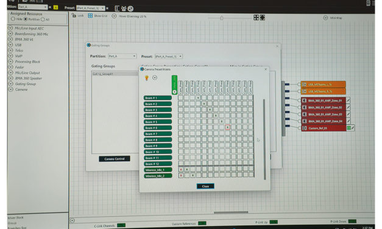This screenshot has width=382, height=229.
Task: Clear Partition selection with the x beside Part_A
Action: point(50,7)
